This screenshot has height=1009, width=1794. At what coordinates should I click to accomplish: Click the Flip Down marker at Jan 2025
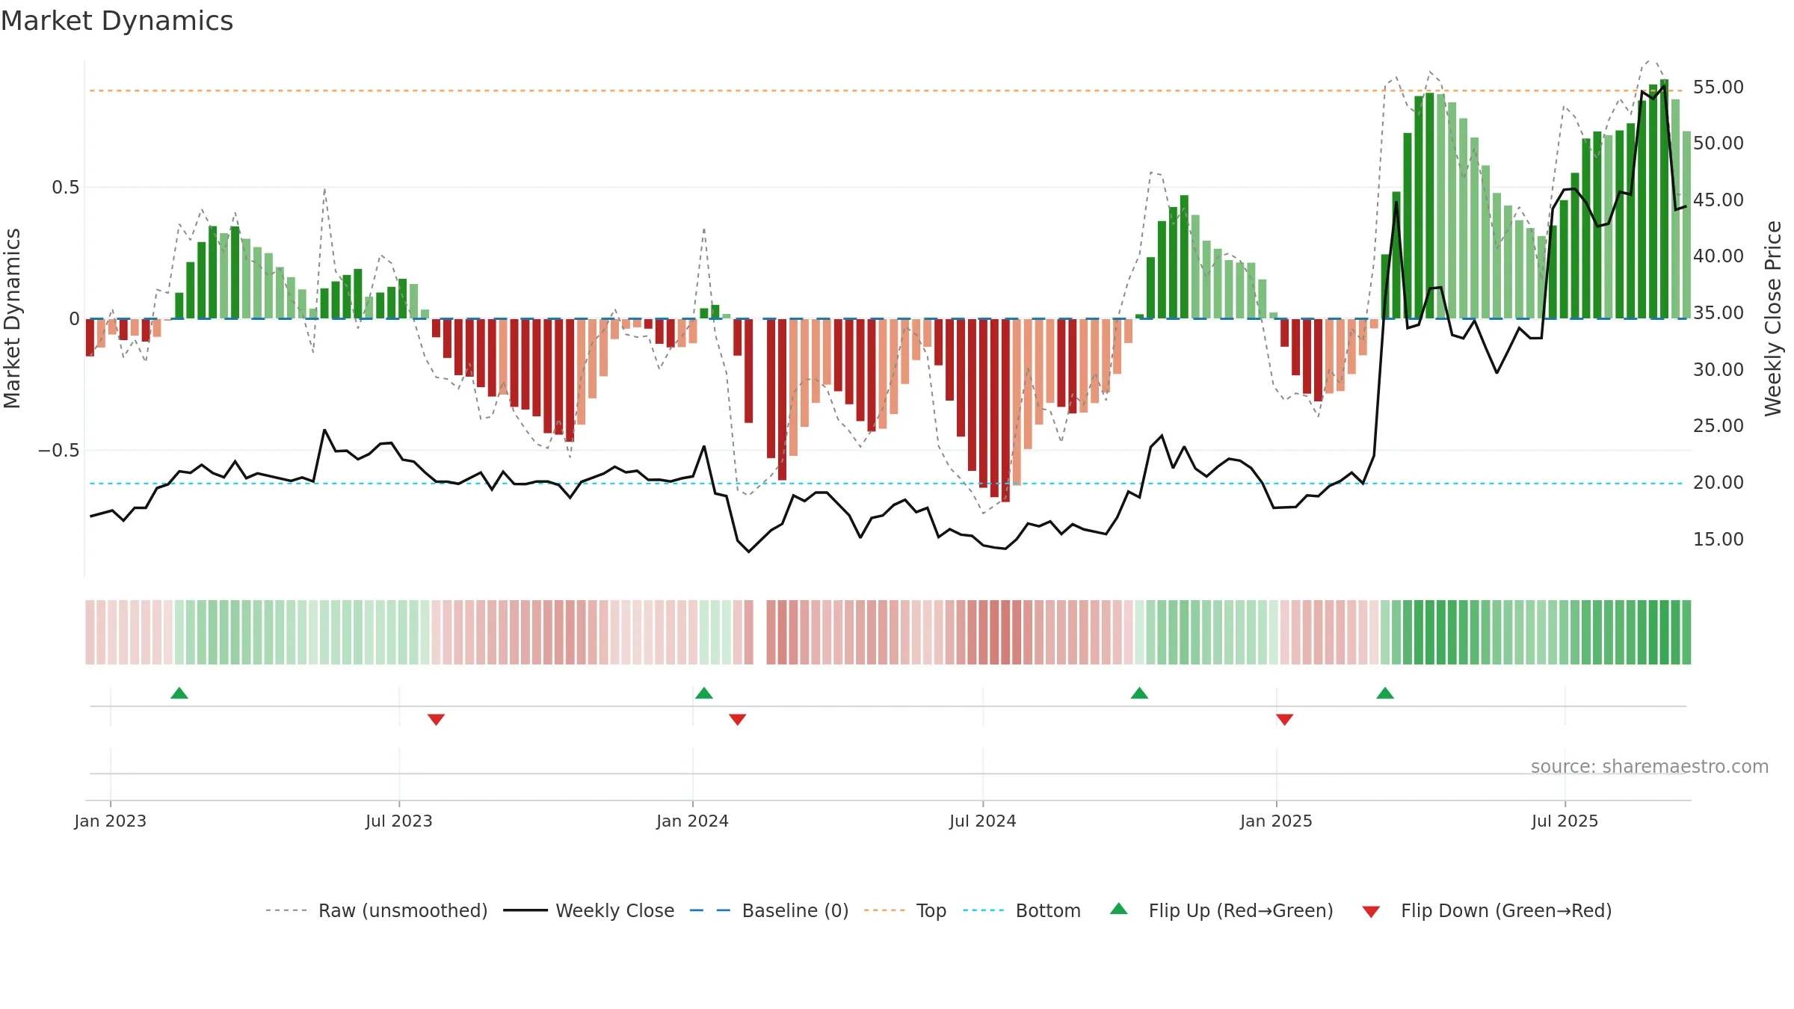point(1285,719)
